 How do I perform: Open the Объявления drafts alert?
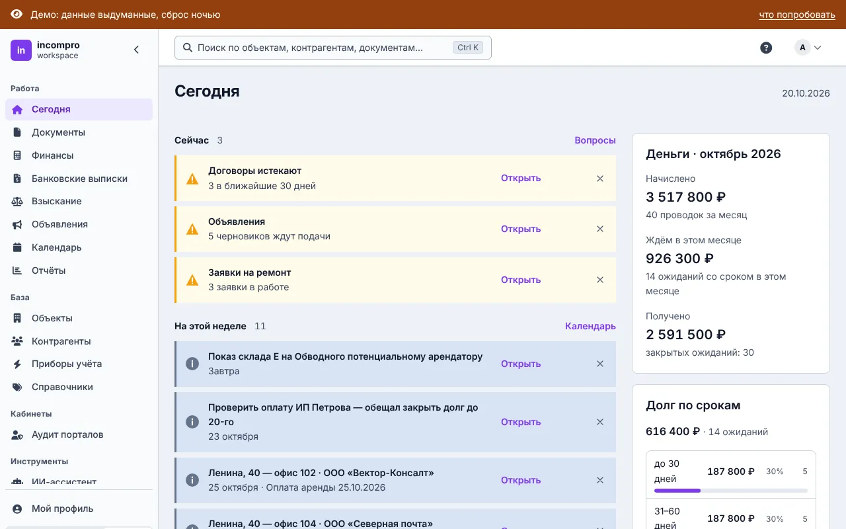coord(521,229)
